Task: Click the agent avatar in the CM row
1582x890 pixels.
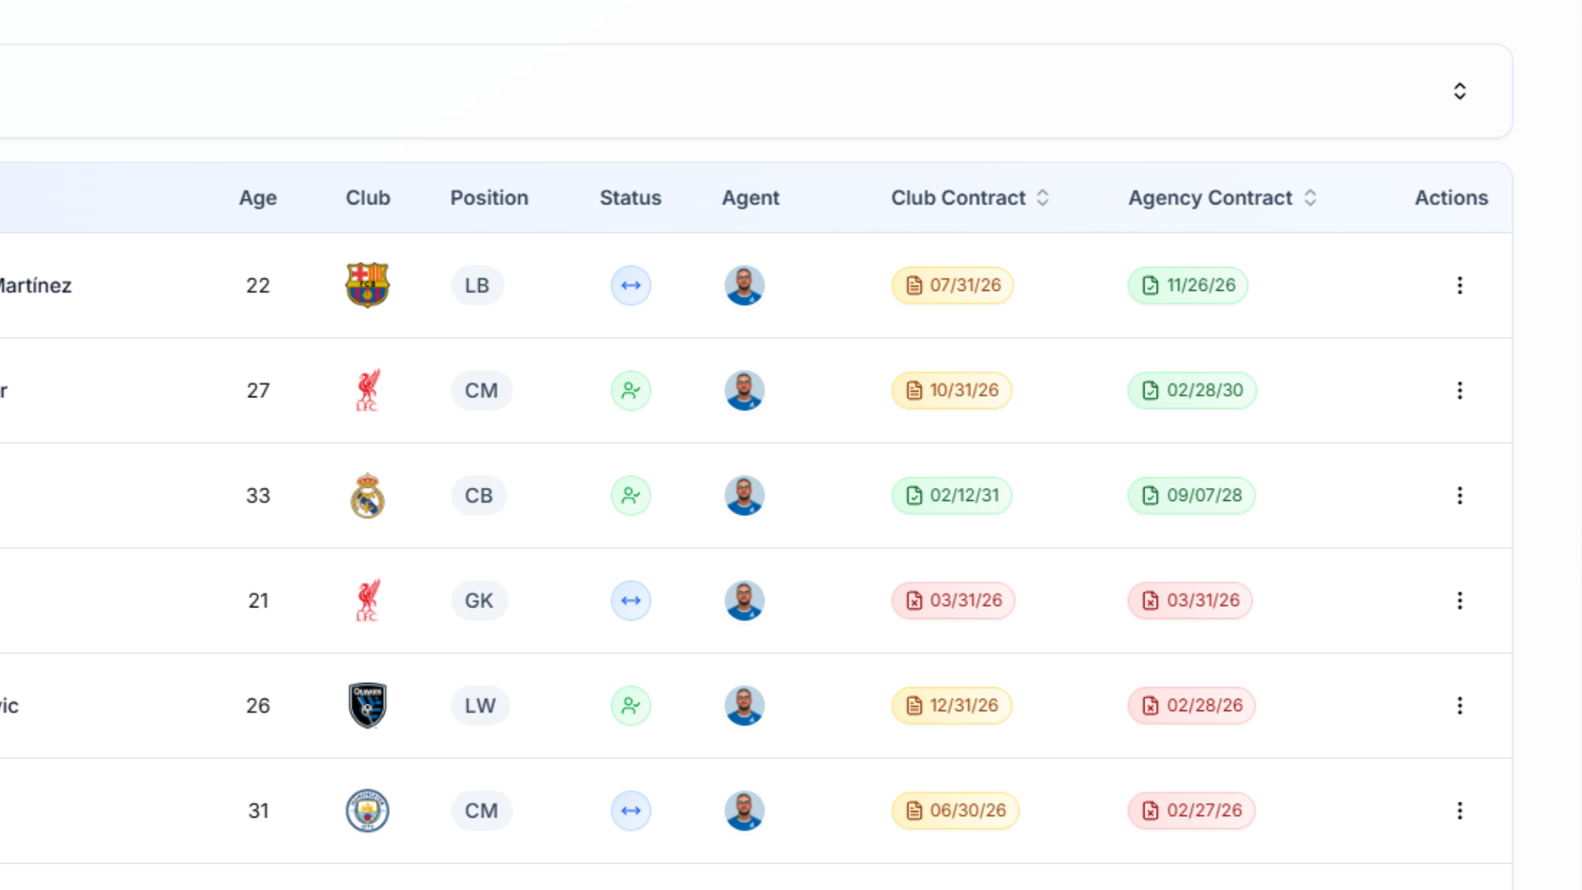Action: [x=744, y=390]
